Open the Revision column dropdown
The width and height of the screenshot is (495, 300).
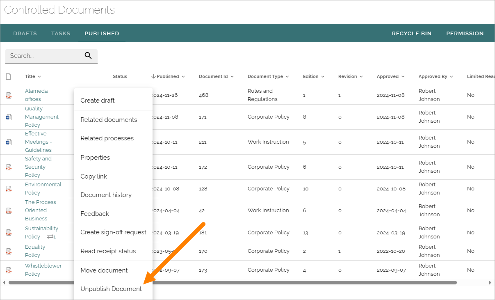point(361,77)
